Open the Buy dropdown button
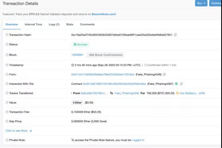This screenshot has width=222, height=148. pyautogui.click(x=201, y=3)
